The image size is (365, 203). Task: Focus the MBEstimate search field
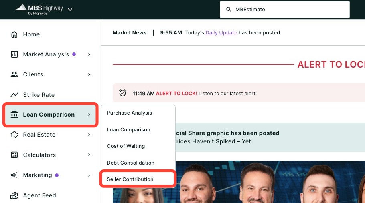284,10
